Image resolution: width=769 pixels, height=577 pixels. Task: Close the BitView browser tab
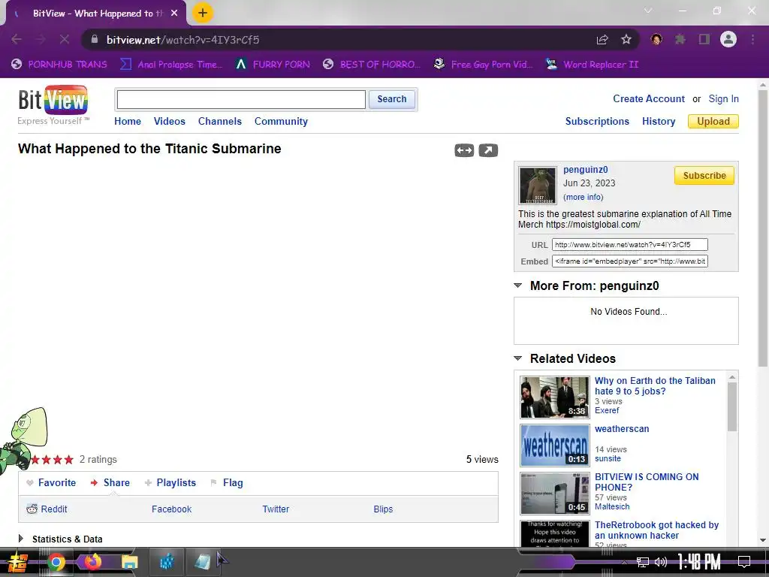(174, 14)
